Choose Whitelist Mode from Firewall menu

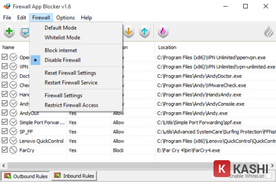(x=62, y=37)
